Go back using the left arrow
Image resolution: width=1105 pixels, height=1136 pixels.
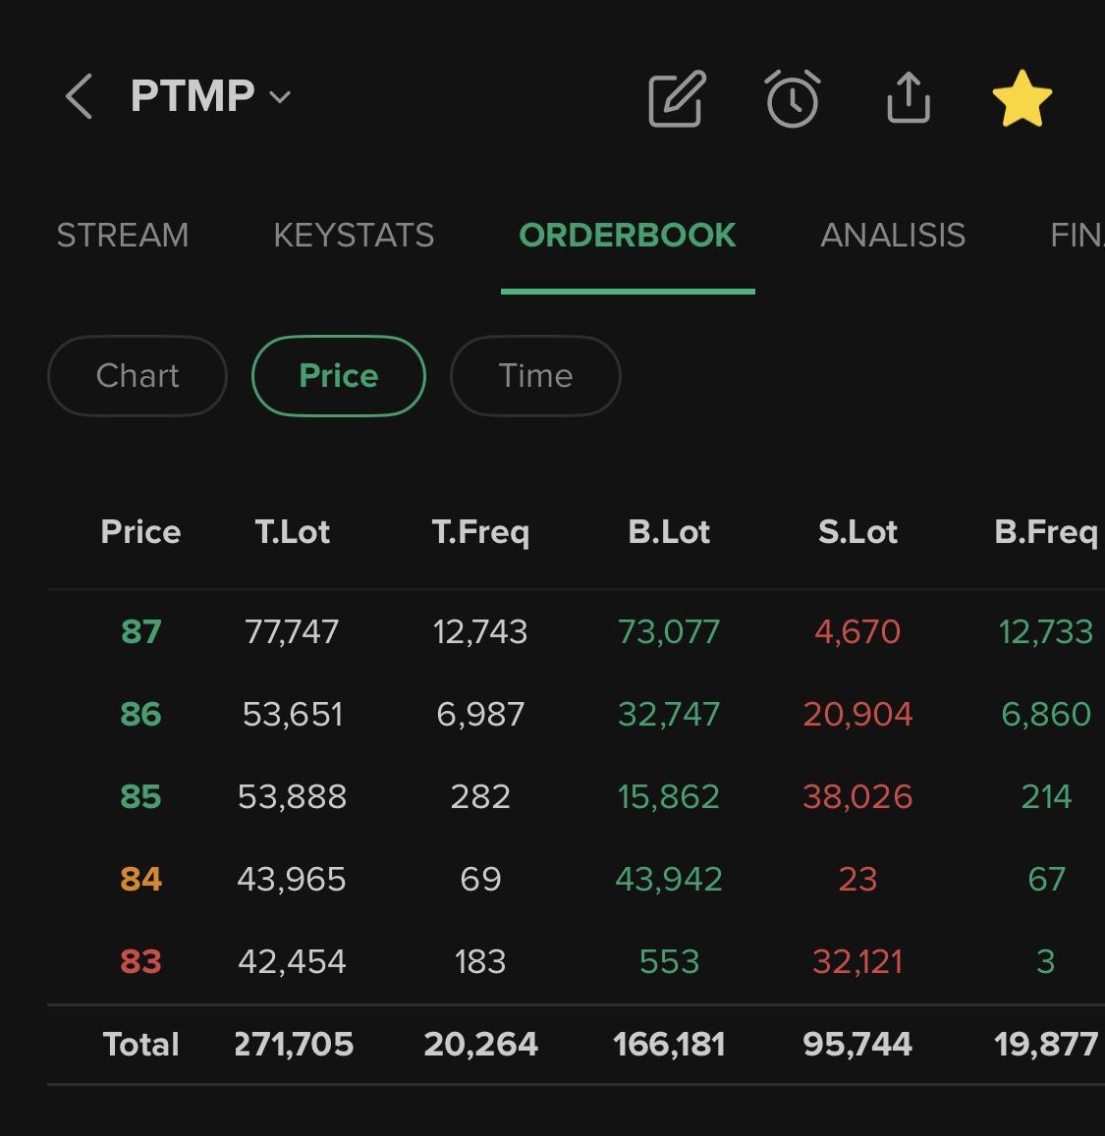pos(79,97)
